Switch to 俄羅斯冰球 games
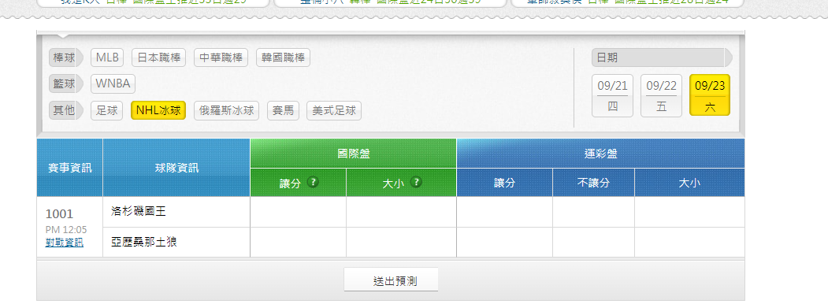 pos(227,111)
